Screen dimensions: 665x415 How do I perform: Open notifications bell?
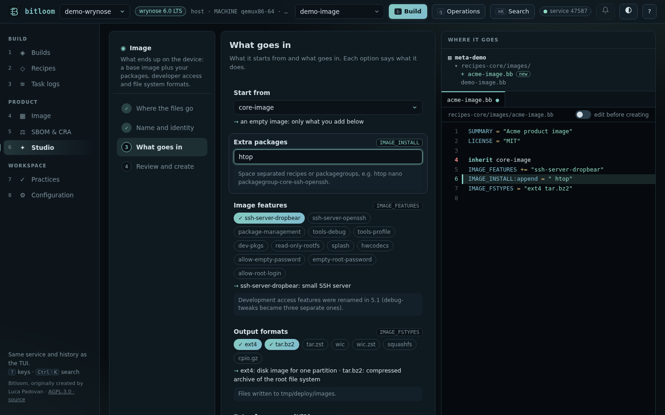[x=605, y=11]
